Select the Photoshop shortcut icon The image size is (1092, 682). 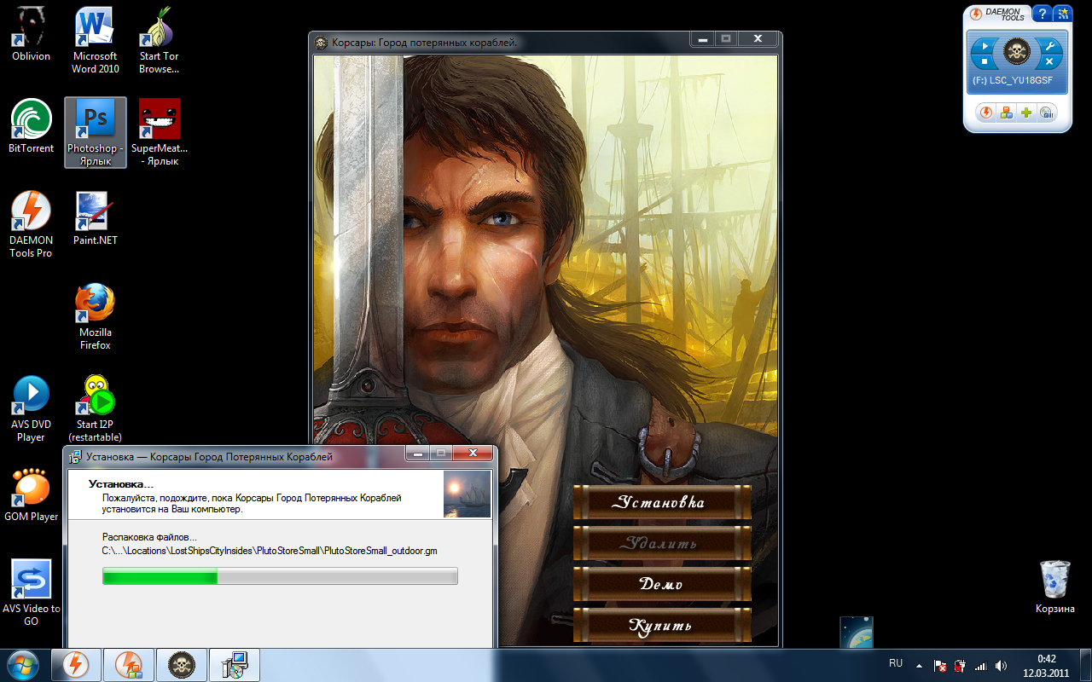tap(96, 132)
